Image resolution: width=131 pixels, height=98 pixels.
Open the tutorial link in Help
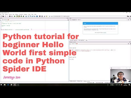[x=105, y=32]
